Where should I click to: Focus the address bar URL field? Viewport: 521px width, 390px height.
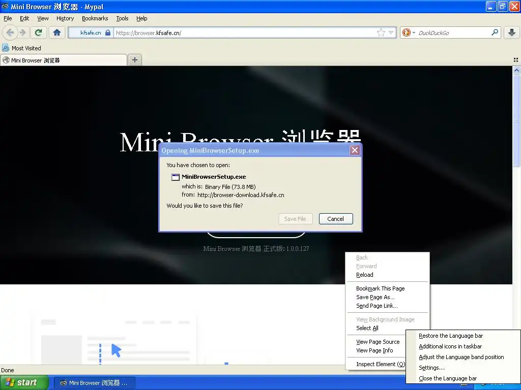click(245, 32)
